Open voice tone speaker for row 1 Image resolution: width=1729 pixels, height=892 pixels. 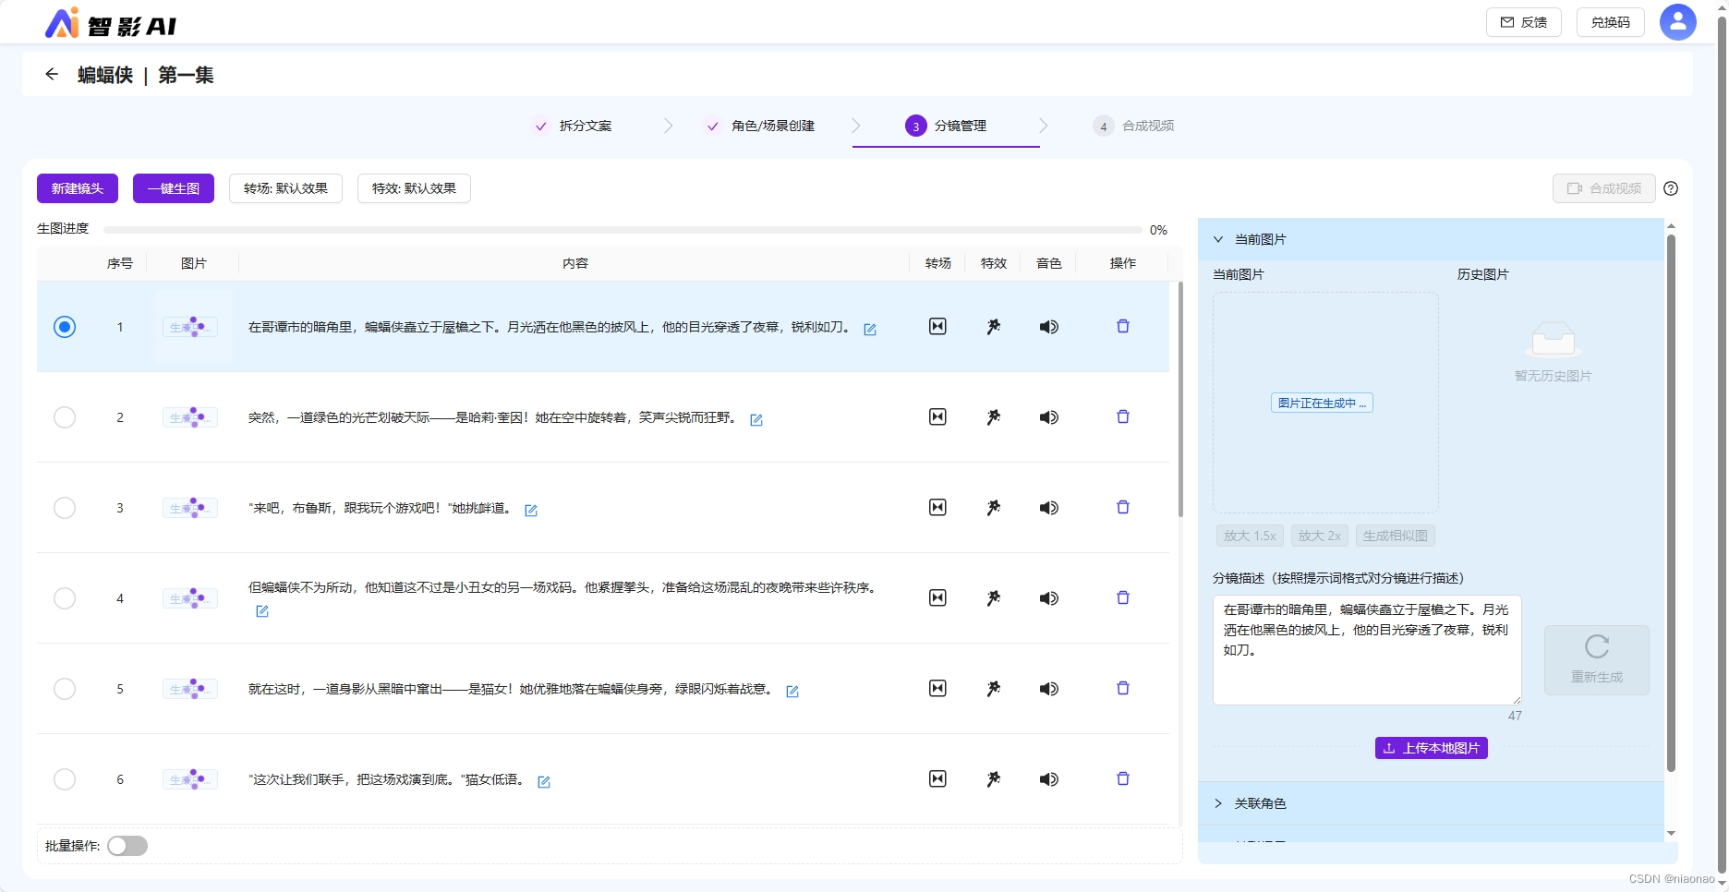click(x=1048, y=326)
